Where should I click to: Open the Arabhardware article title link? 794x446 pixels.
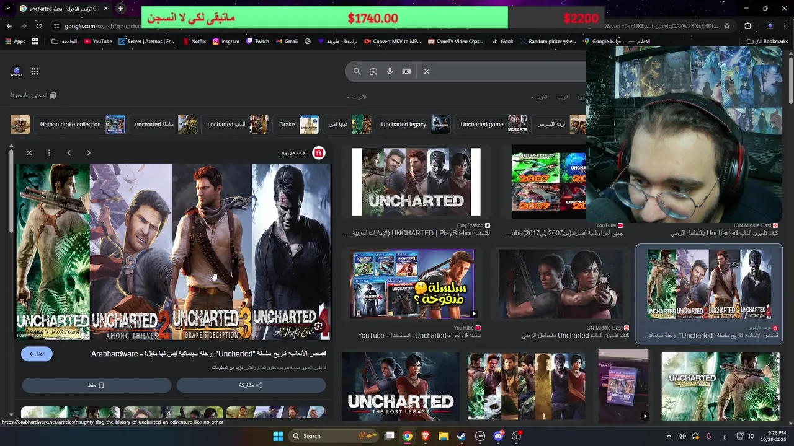208,354
